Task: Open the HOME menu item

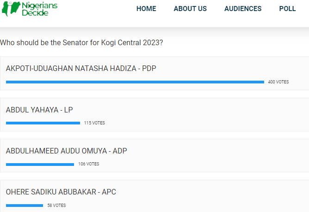Action: point(146,9)
